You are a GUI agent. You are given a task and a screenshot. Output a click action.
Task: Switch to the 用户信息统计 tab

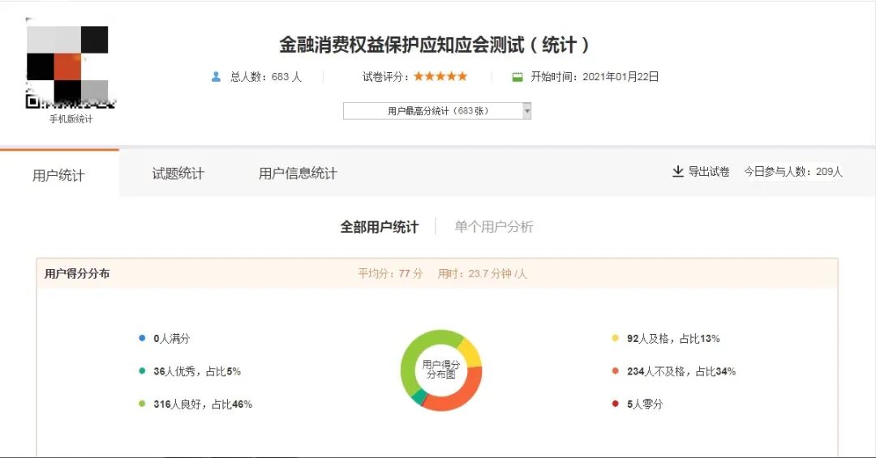(x=298, y=173)
